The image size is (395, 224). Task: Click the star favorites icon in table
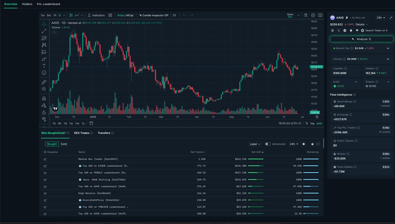(312, 144)
